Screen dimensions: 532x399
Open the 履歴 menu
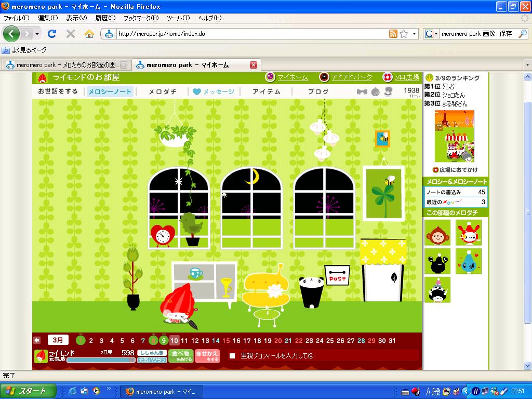click(x=105, y=18)
